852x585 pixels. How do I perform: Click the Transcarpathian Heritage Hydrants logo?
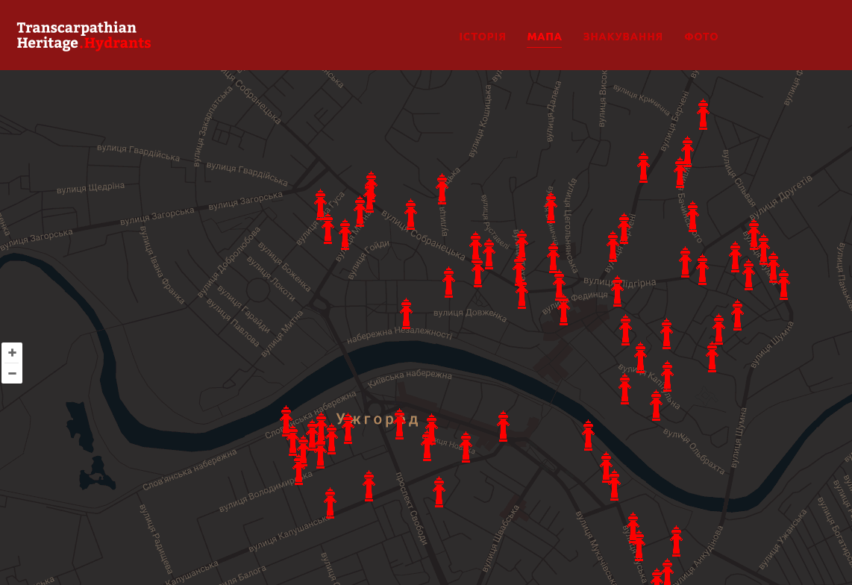coord(84,35)
